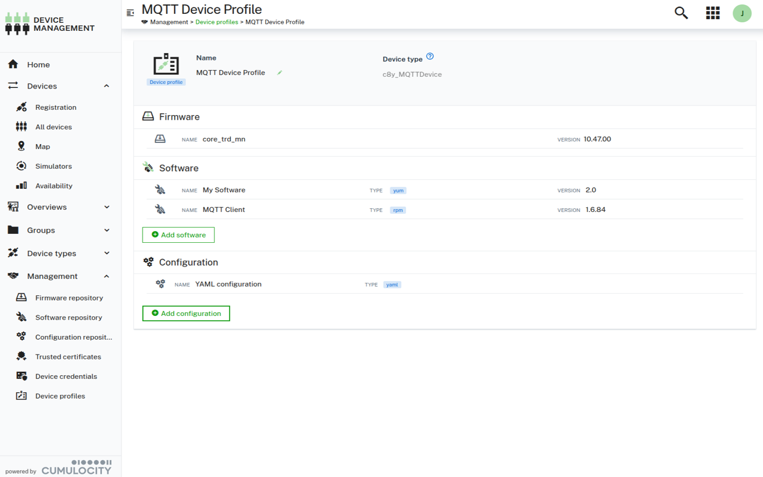Collapse the Devices section in the sidebar
Screen dimensions: 763x477
tap(105, 85)
